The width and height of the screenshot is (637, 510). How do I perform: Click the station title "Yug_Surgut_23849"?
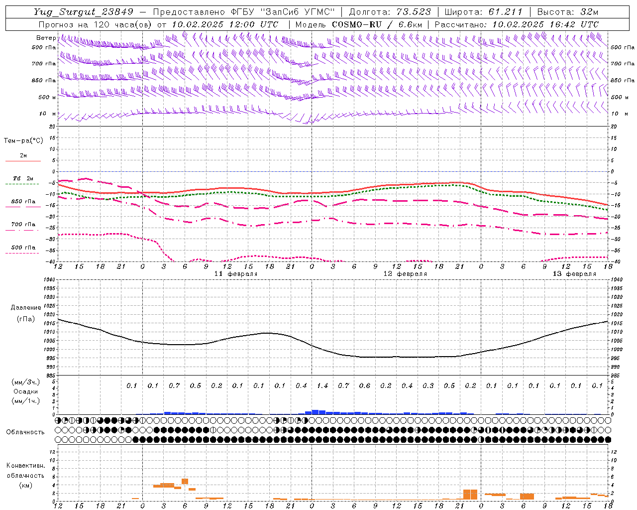pyautogui.click(x=84, y=12)
